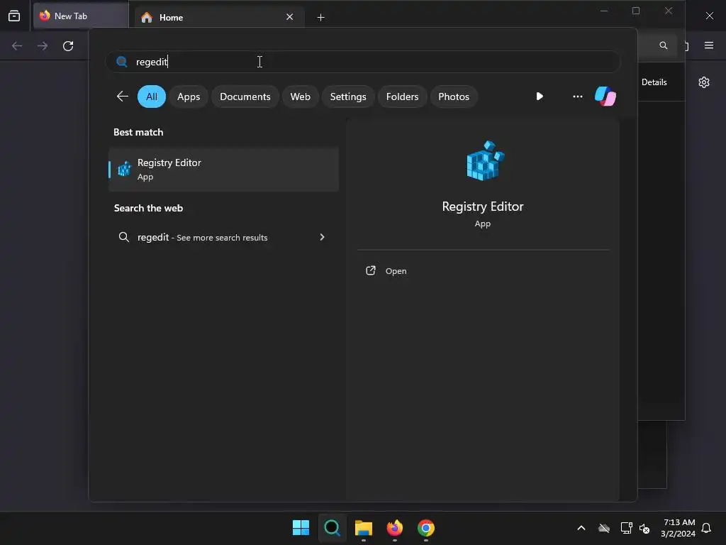Select the Home browser tab
726x545 pixels.
(x=220, y=18)
